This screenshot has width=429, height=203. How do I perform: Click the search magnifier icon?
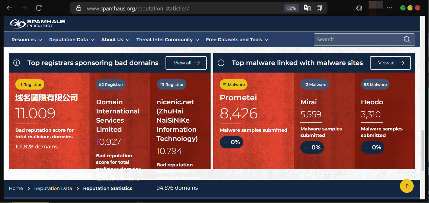407,40
